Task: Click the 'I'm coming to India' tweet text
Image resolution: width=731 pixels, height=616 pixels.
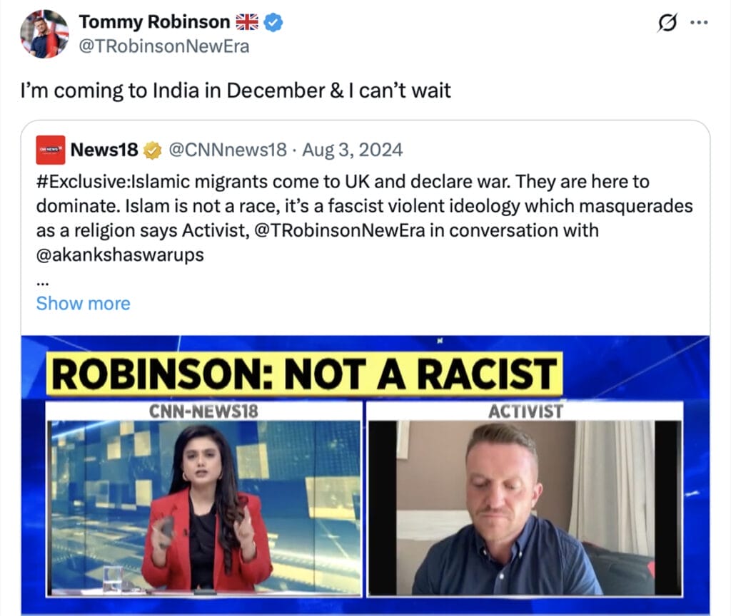Action: pyautogui.click(x=236, y=91)
